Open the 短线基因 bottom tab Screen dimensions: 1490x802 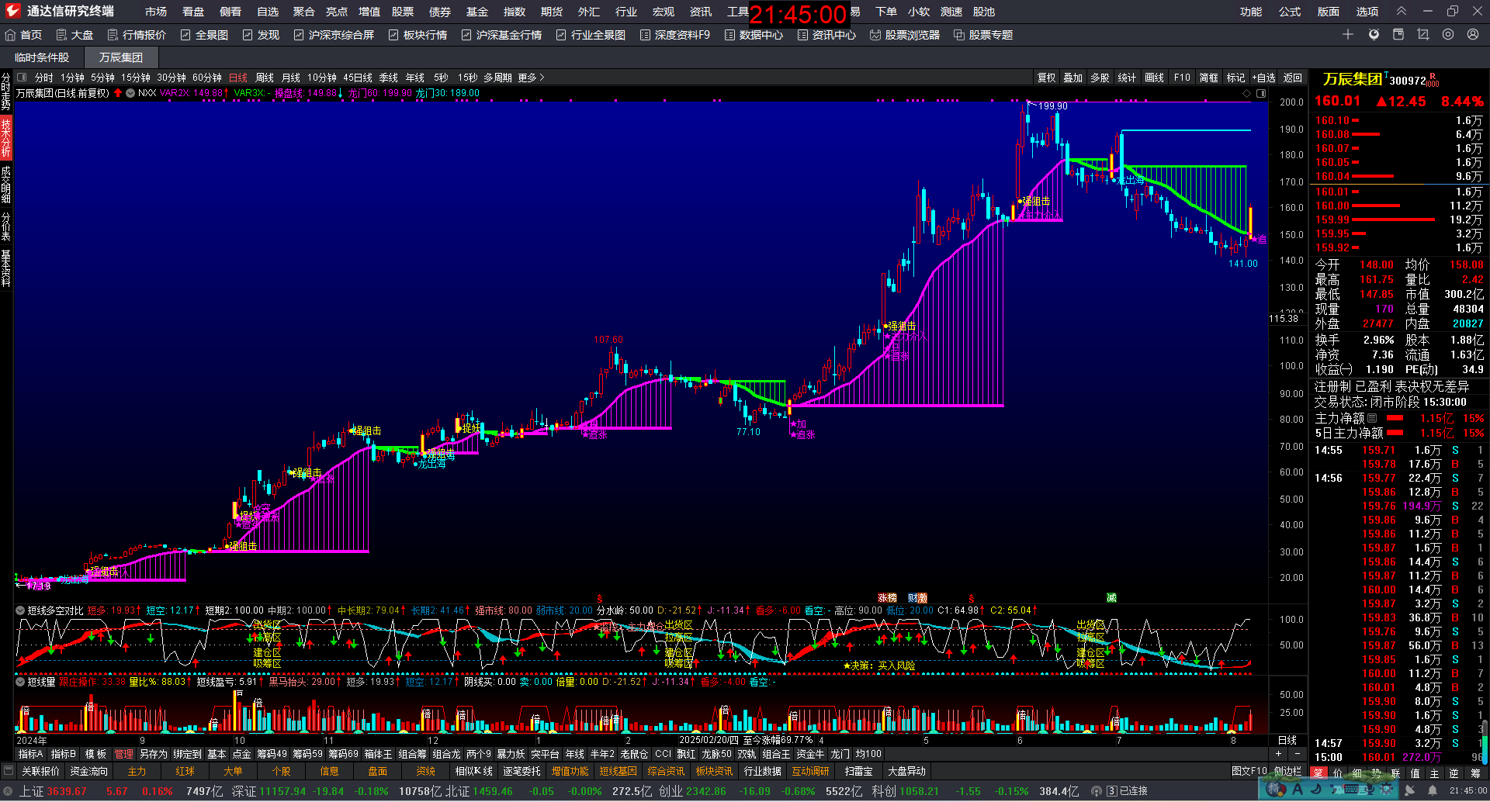coord(618,771)
